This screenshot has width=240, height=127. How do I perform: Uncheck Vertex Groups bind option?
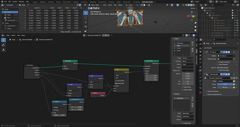(218, 68)
